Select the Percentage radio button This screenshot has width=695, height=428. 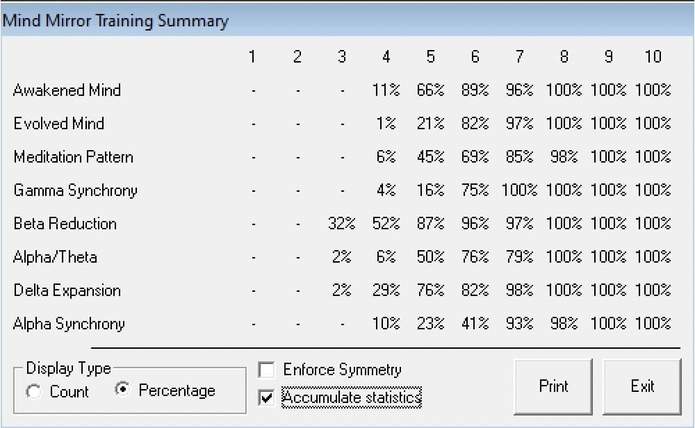click(x=122, y=390)
